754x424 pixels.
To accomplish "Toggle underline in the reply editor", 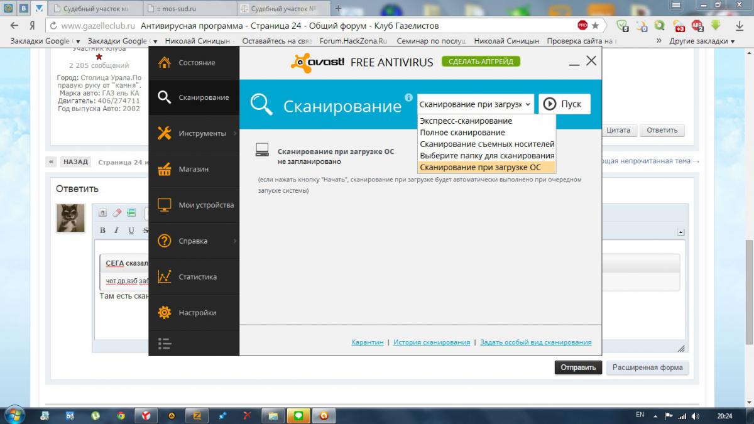I will coord(131,231).
